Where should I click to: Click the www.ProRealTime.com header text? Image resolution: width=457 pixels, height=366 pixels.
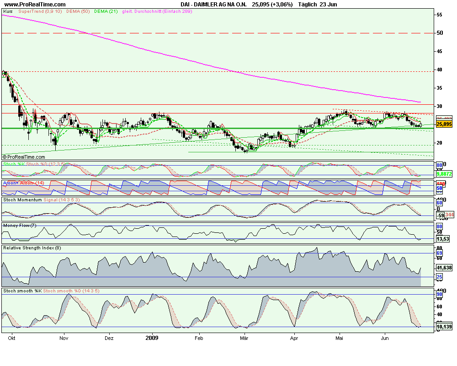(x=35, y=5)
